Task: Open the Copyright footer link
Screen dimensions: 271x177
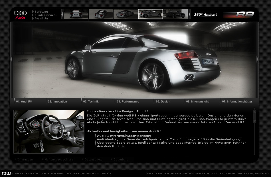Action: 120,160
